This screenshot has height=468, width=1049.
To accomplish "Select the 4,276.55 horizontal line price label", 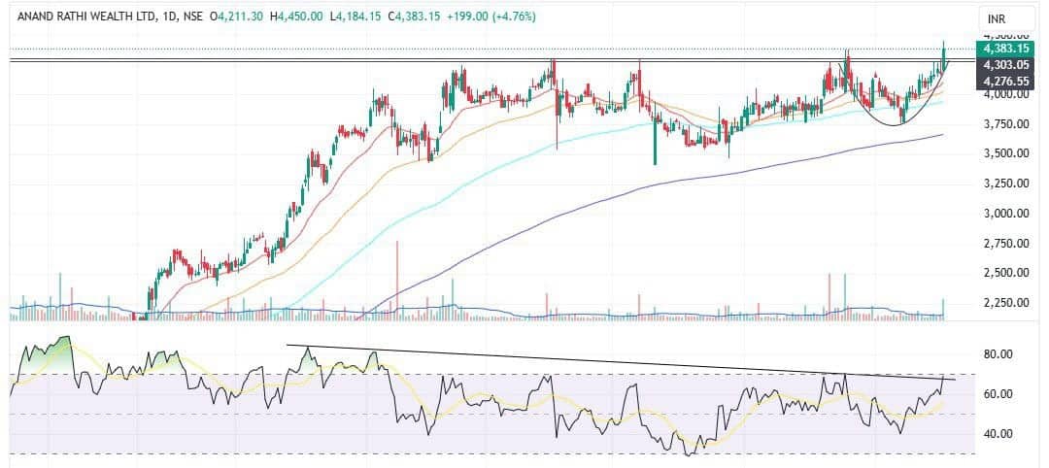I will (1005, 81).
